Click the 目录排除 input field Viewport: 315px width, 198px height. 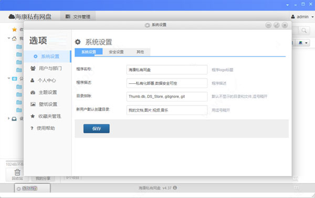tap(167, 96)
